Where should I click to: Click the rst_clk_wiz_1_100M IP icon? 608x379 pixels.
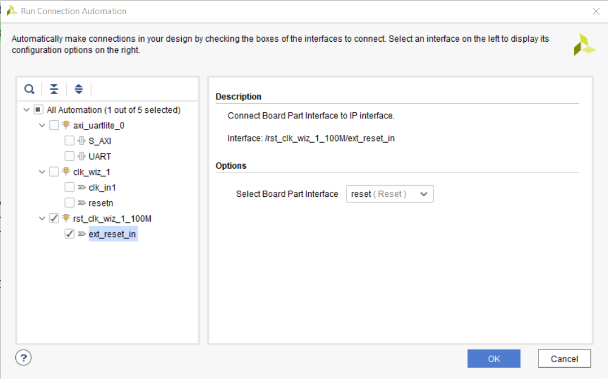click(x=66, y=218)
